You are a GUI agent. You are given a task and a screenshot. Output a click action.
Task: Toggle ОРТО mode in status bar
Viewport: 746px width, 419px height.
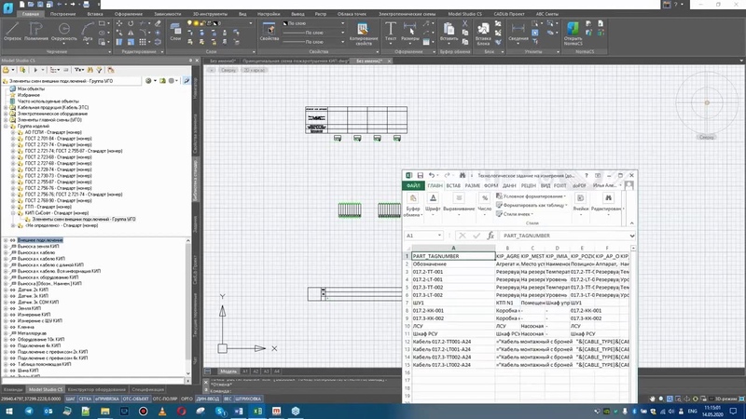click(186, 399)
